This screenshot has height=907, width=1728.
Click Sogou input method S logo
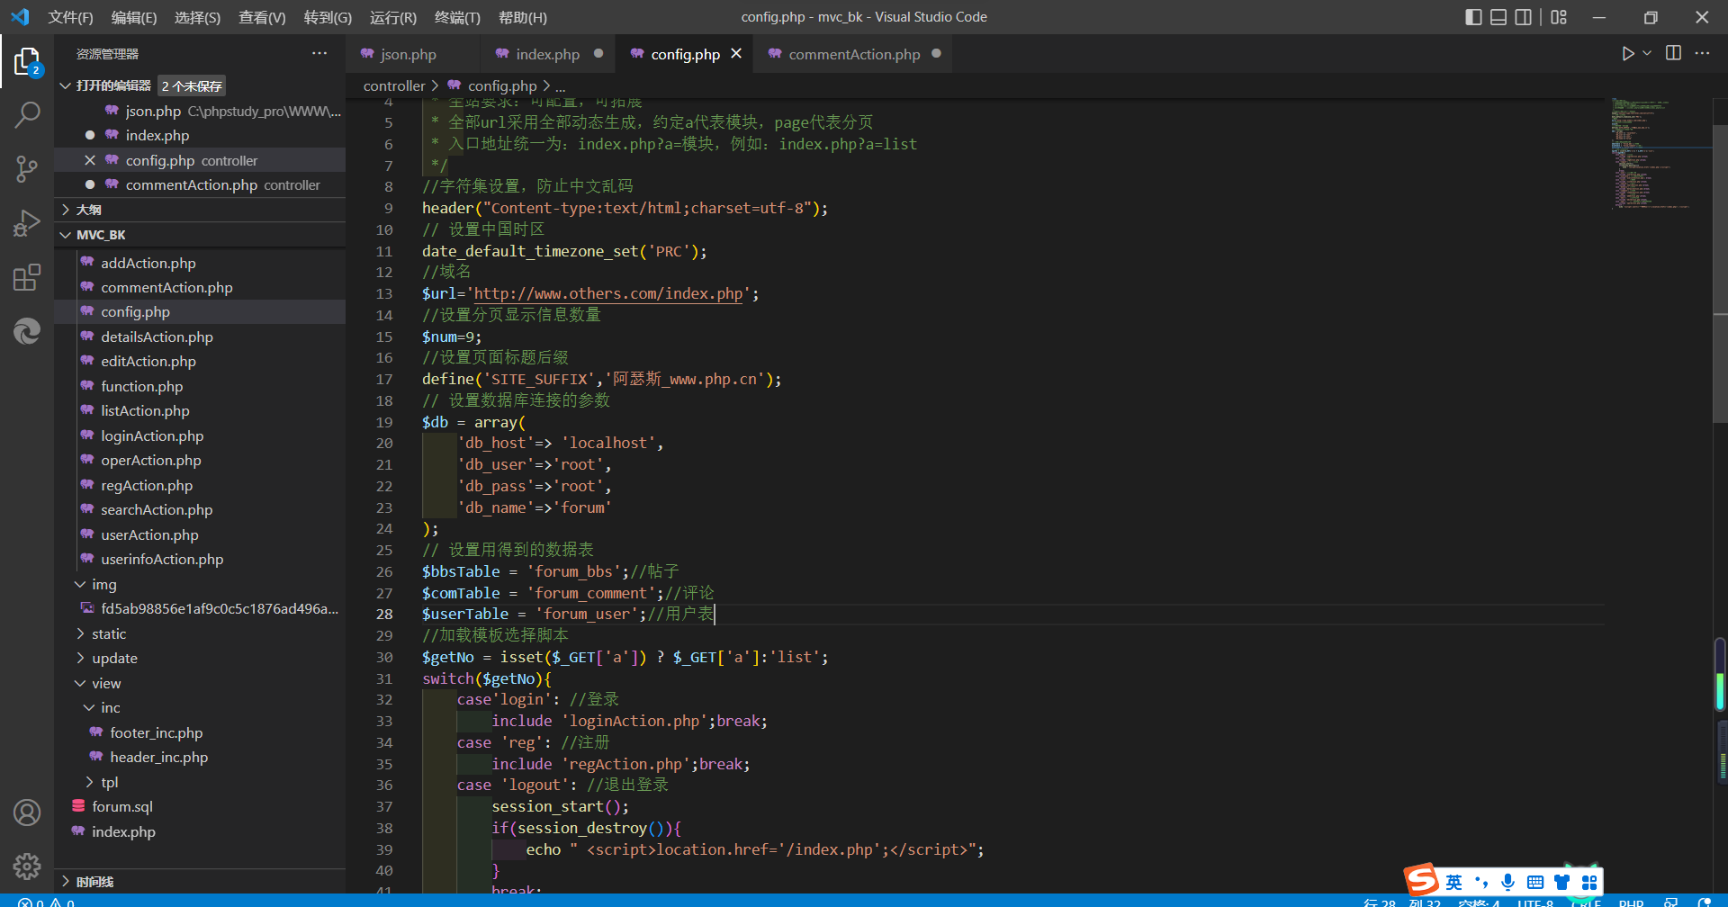1422,880
